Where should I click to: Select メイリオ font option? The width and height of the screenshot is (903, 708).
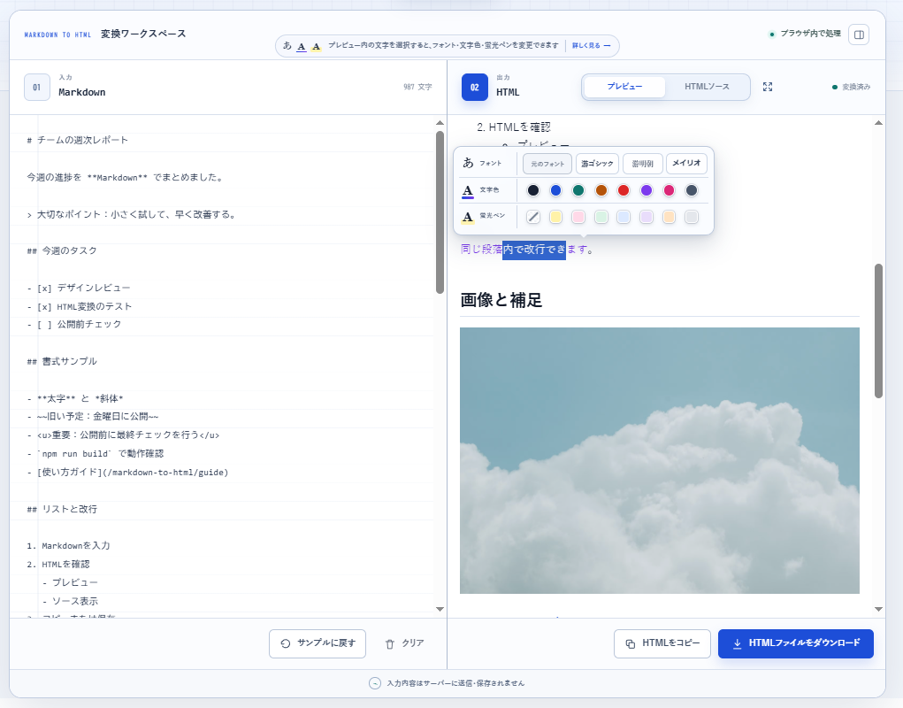coord(686,164)
